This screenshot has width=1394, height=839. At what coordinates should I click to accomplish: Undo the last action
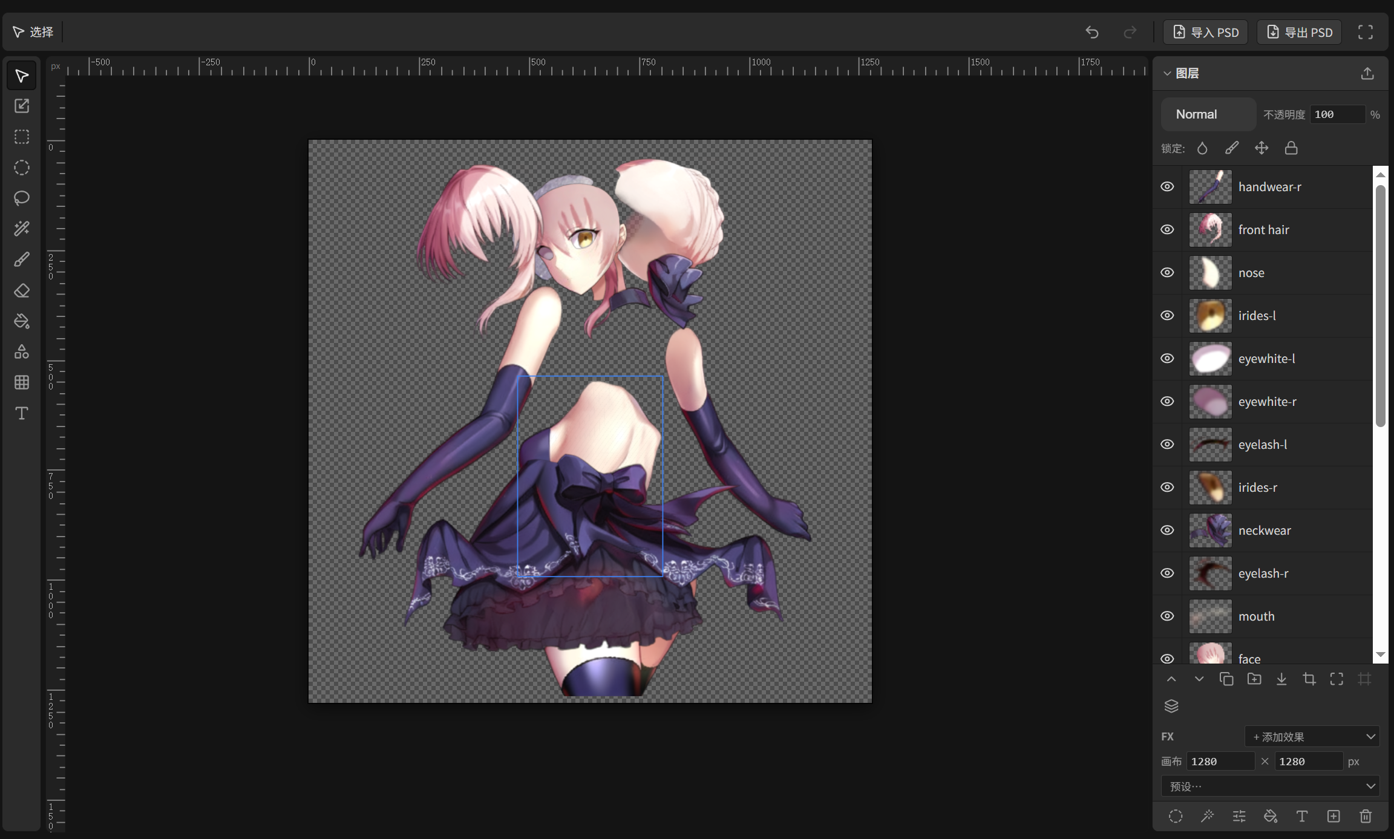(x=1092, y=32)
